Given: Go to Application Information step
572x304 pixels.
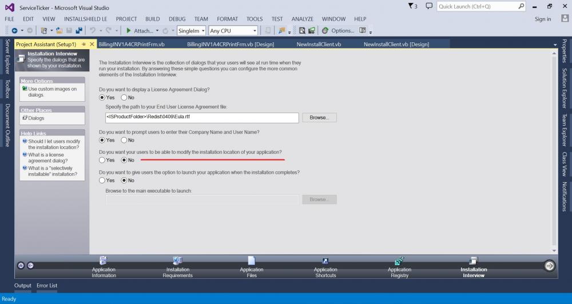Looking at the screenshot, I should coord(104,267).
